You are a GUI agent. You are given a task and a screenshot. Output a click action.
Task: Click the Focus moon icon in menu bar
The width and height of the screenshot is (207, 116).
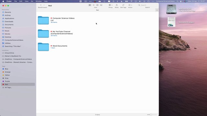(x=122, y=1)
